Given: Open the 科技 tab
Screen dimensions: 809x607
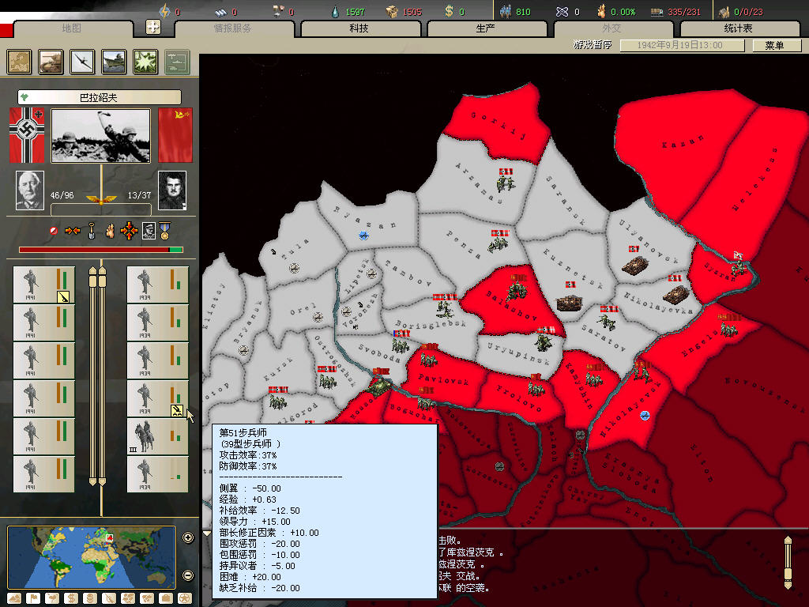Looking at the screenshot, I should (359, 28).
